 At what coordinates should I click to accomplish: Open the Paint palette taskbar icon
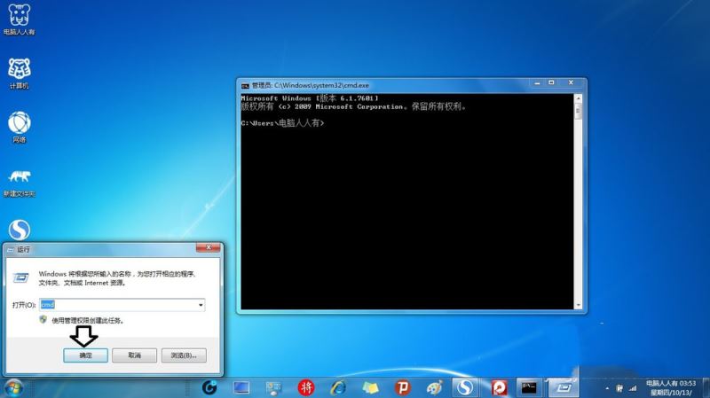[434, 387]
